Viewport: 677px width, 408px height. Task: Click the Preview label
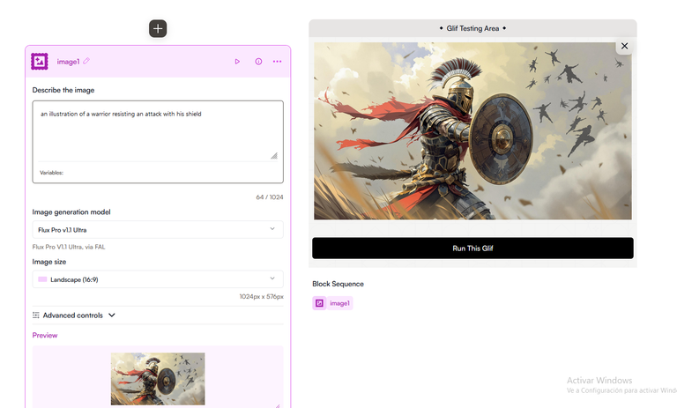click(45, 336)
